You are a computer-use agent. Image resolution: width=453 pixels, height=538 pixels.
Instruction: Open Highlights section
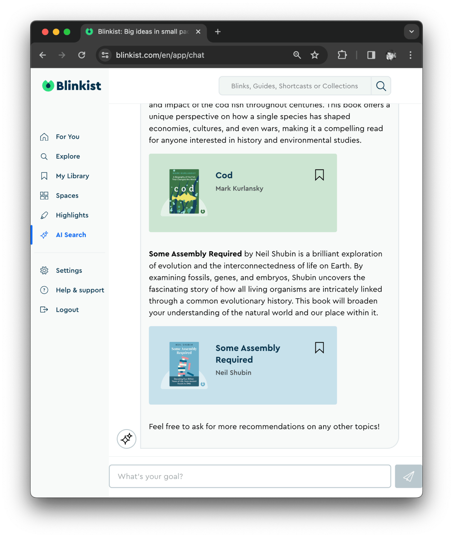[72, 215]
